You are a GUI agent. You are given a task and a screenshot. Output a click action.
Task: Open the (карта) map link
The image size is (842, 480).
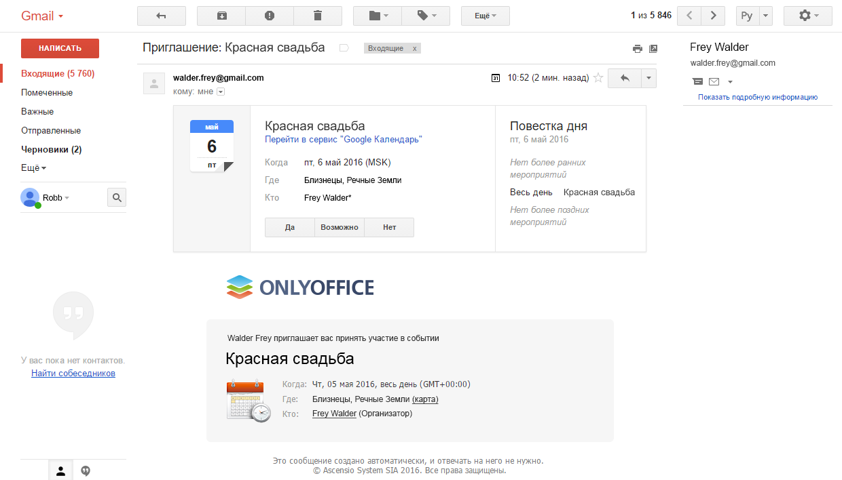[x=425, y=399]
